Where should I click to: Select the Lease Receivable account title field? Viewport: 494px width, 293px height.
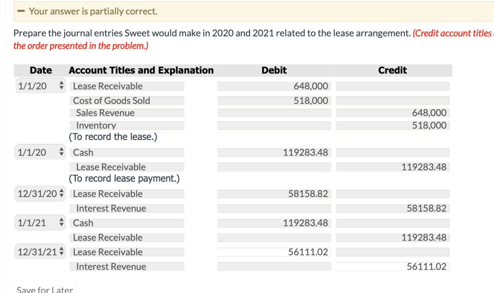pos(127,86)
